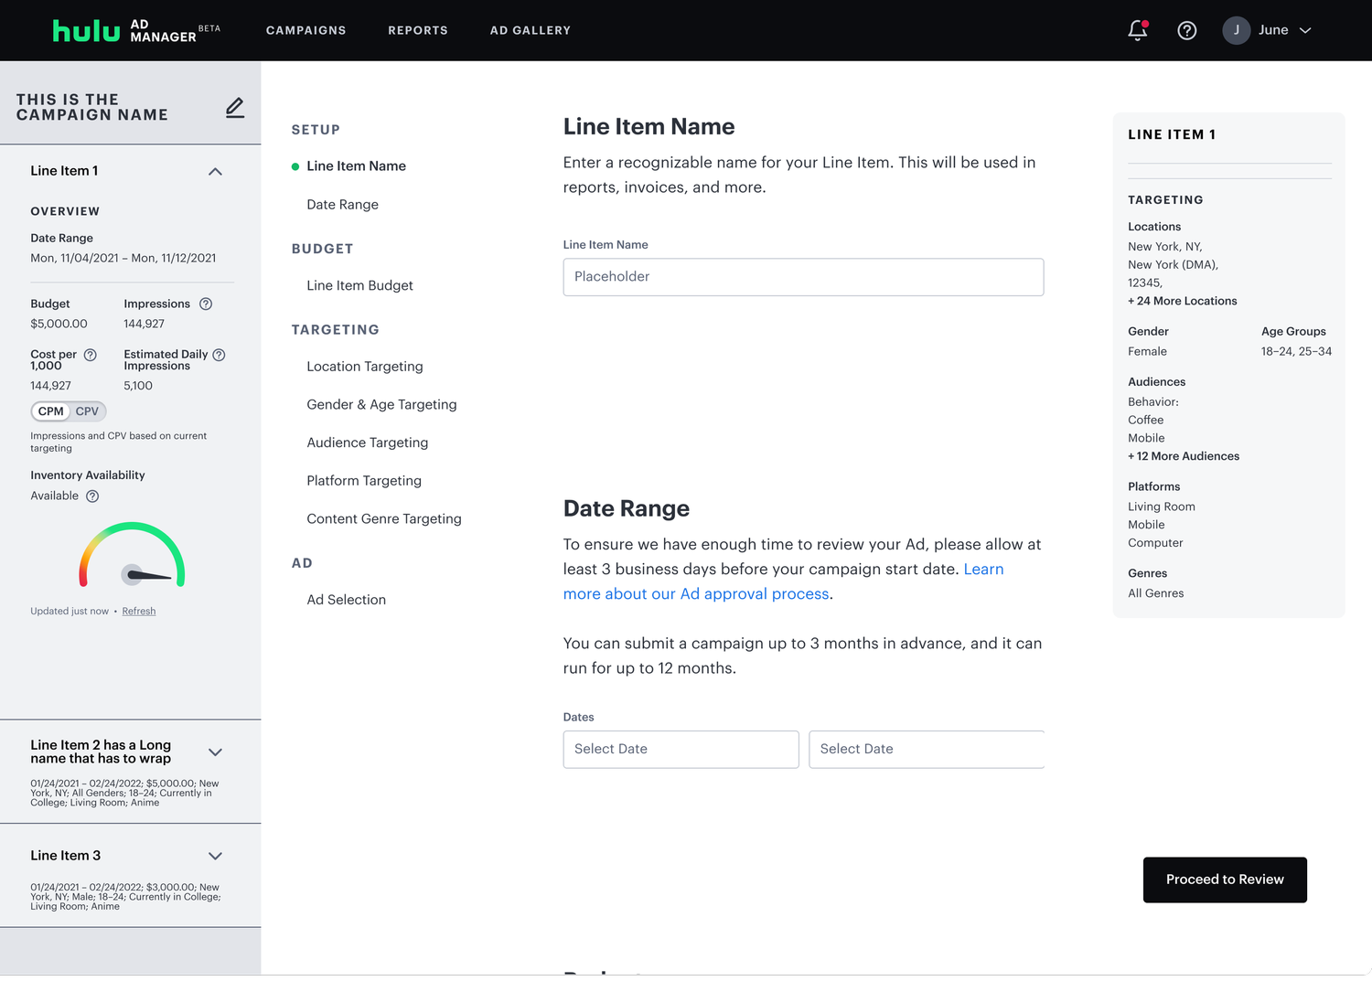Select the CPM toggle option
The image size is (1372, 981).
point(51,411)
